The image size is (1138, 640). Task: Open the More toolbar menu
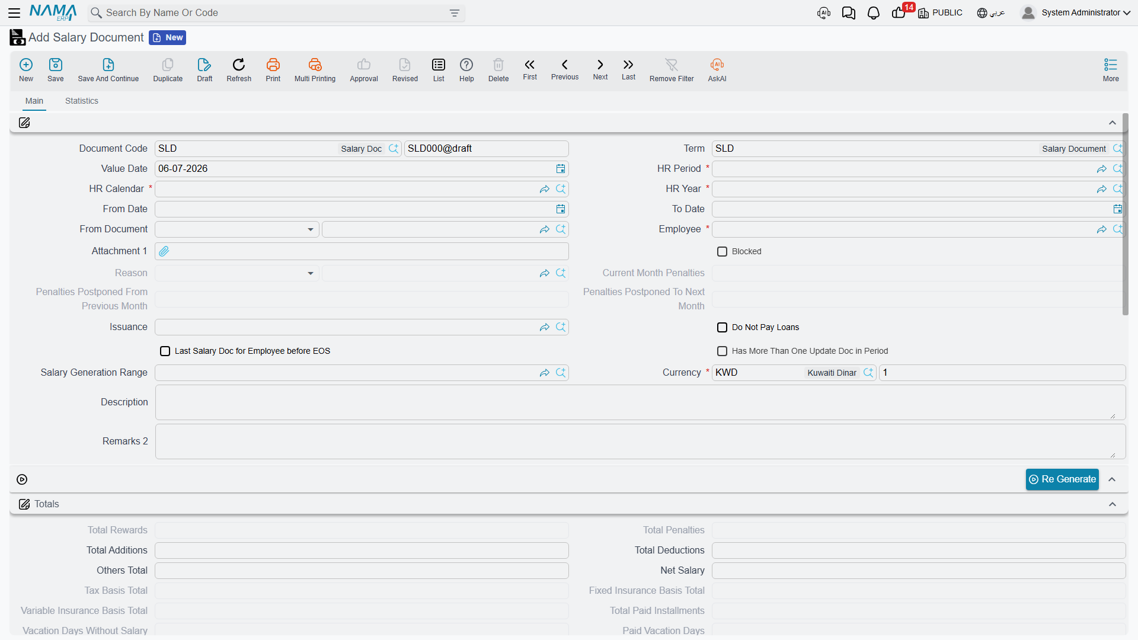1111,69
